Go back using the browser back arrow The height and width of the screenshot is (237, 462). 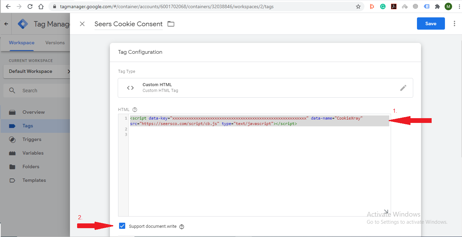(8, 6)
